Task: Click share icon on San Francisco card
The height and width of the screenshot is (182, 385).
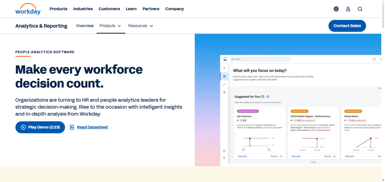Action: pos(281,156)
